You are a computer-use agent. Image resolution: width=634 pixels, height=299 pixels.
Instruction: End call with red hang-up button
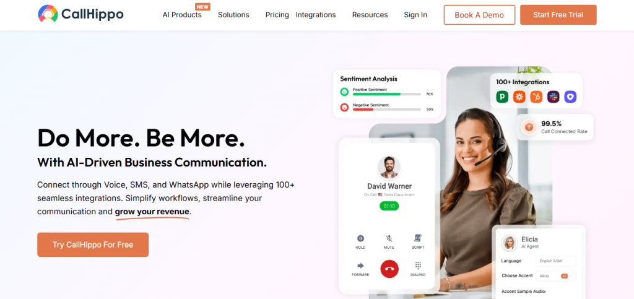coord(389,269)
